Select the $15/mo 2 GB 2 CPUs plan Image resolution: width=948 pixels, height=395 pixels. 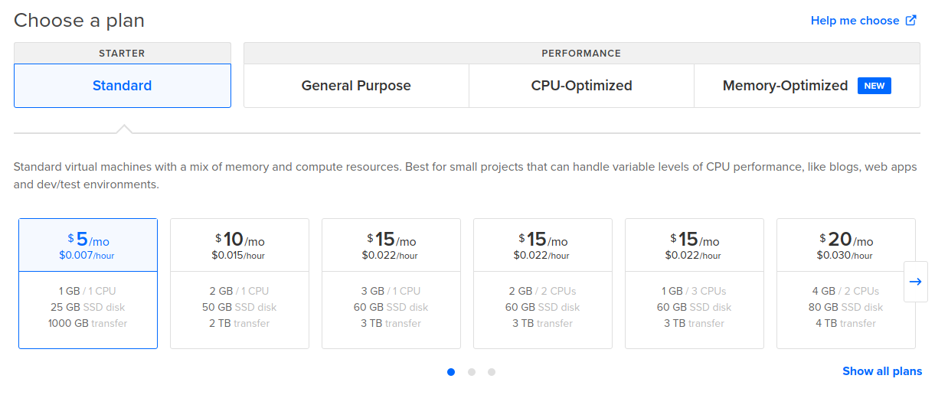[543, 283]
